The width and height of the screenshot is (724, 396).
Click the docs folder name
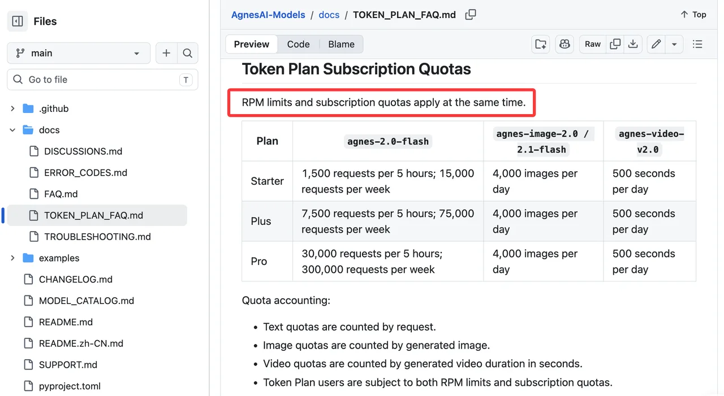click(49, 130)
